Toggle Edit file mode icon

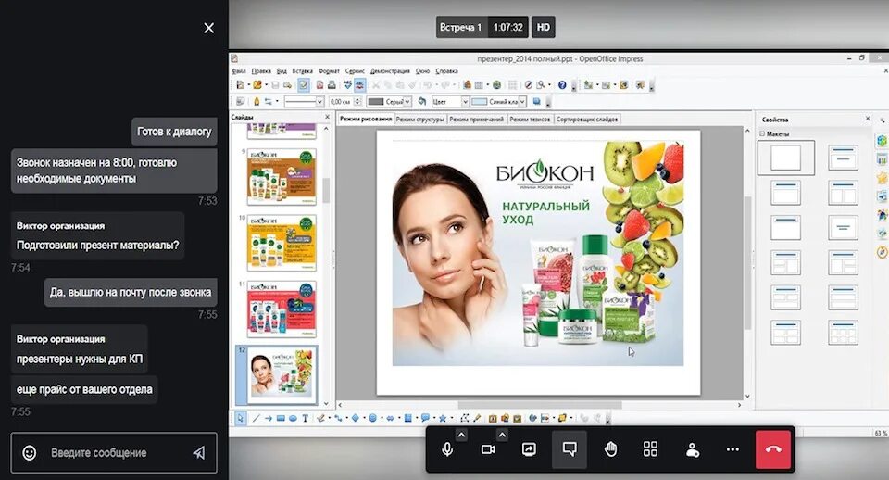pyautogui.click(x=304, y=85)
